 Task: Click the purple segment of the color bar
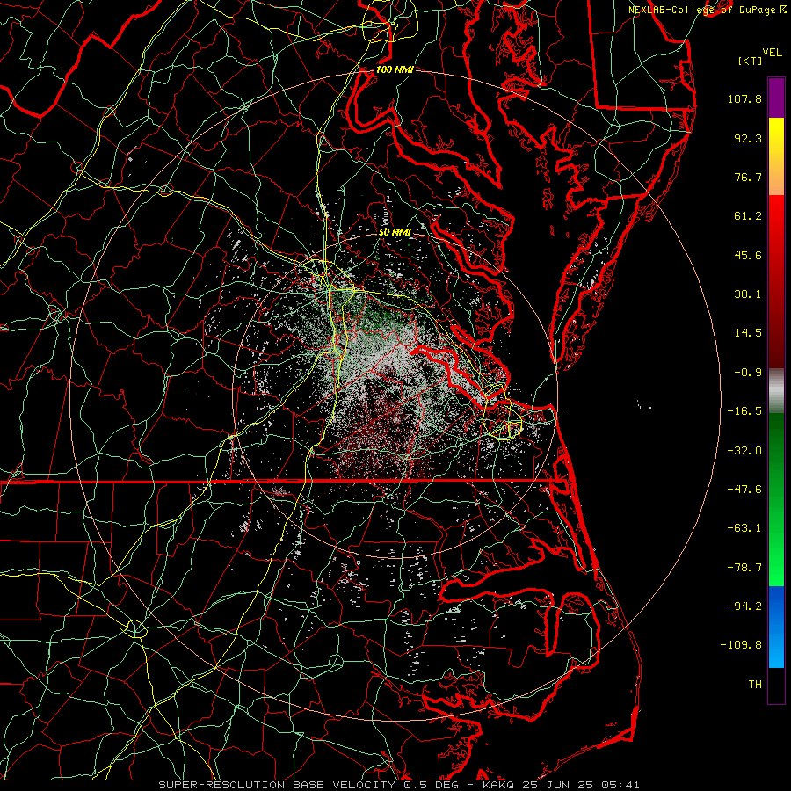coord(776,98)
